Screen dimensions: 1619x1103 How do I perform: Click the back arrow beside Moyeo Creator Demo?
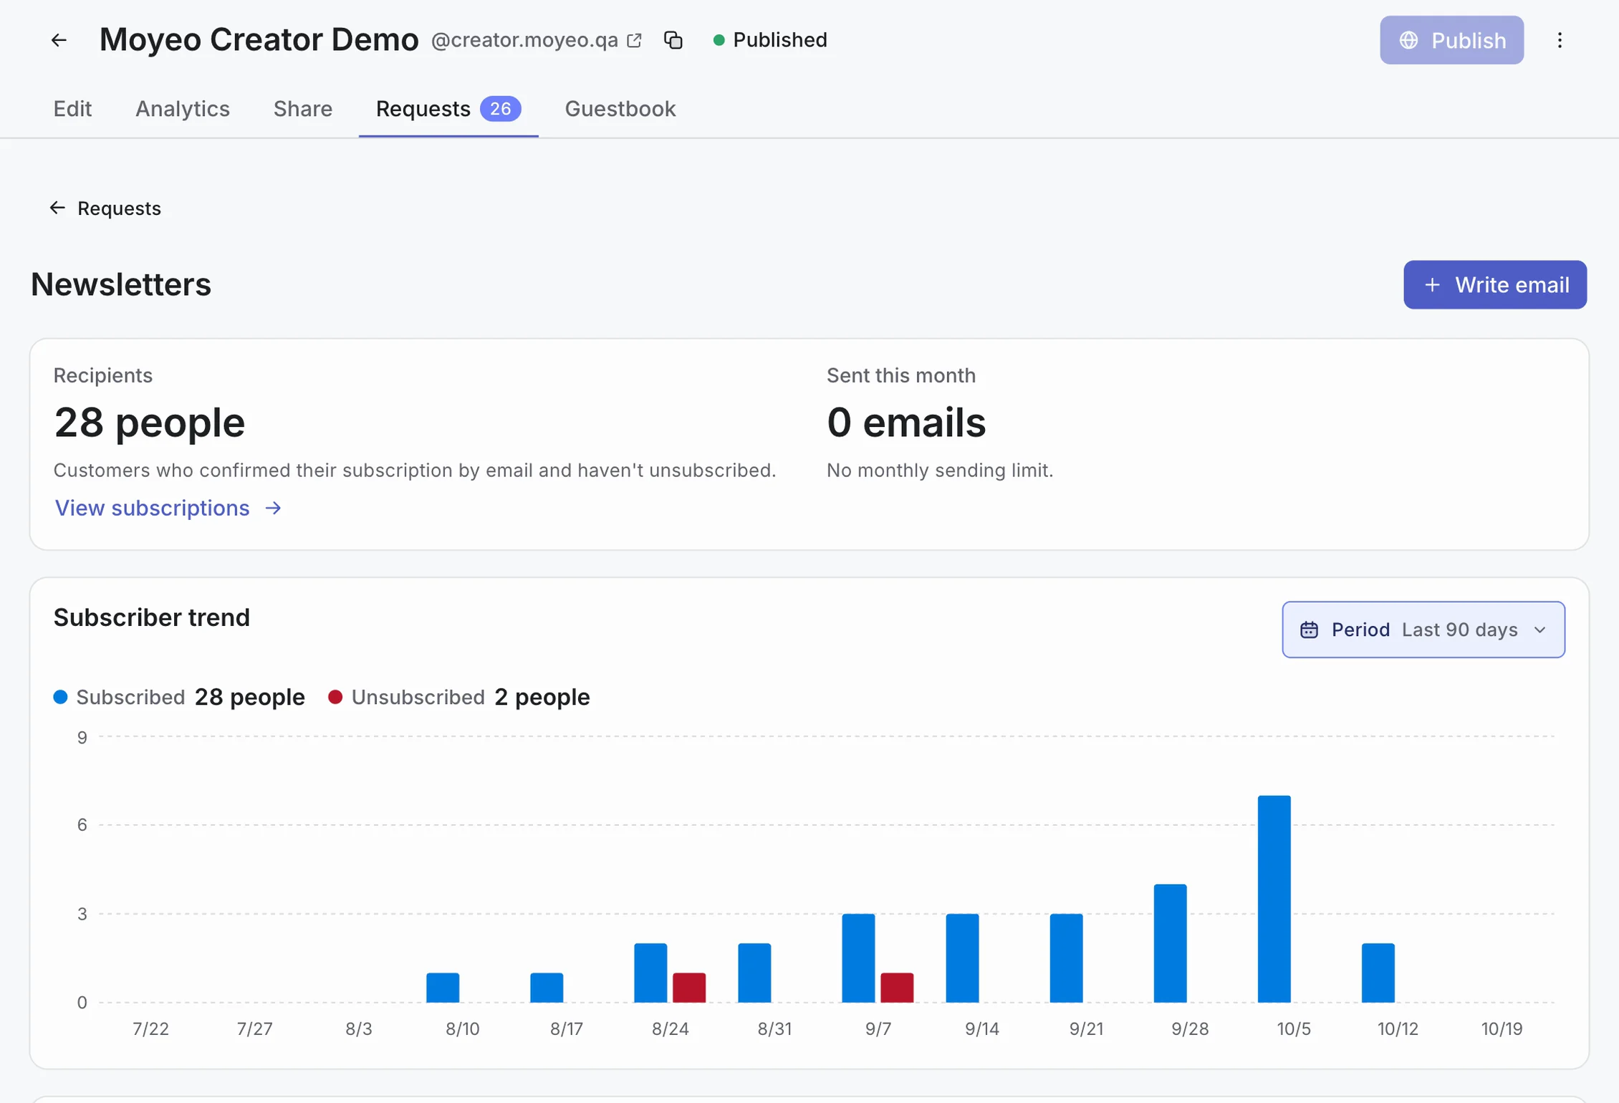coord(59,40)
